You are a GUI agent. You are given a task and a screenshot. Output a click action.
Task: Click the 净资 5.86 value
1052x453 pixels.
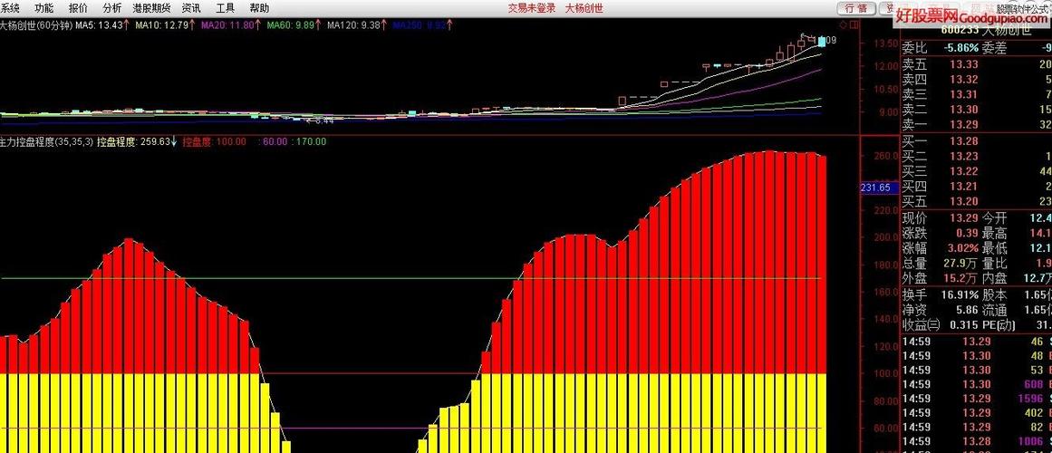click(x=967, y=310)
